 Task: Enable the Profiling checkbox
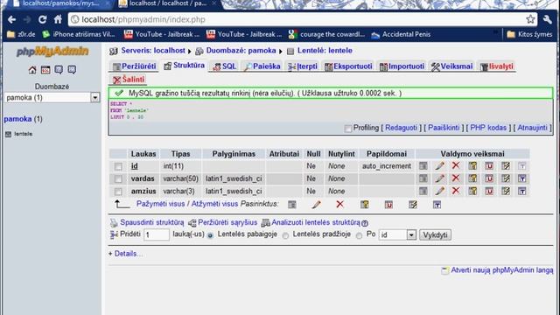tap(348, 129)
